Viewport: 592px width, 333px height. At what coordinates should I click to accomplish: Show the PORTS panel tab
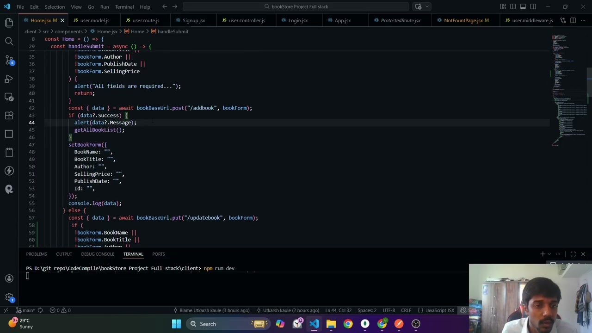point(159,254)
